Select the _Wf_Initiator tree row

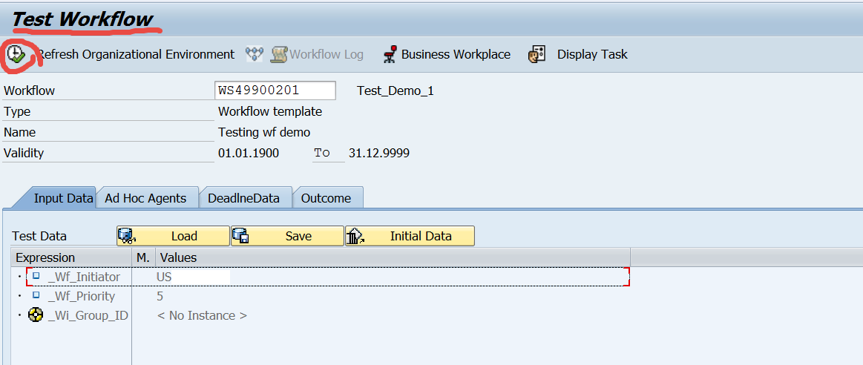click(x=327, y=277)
